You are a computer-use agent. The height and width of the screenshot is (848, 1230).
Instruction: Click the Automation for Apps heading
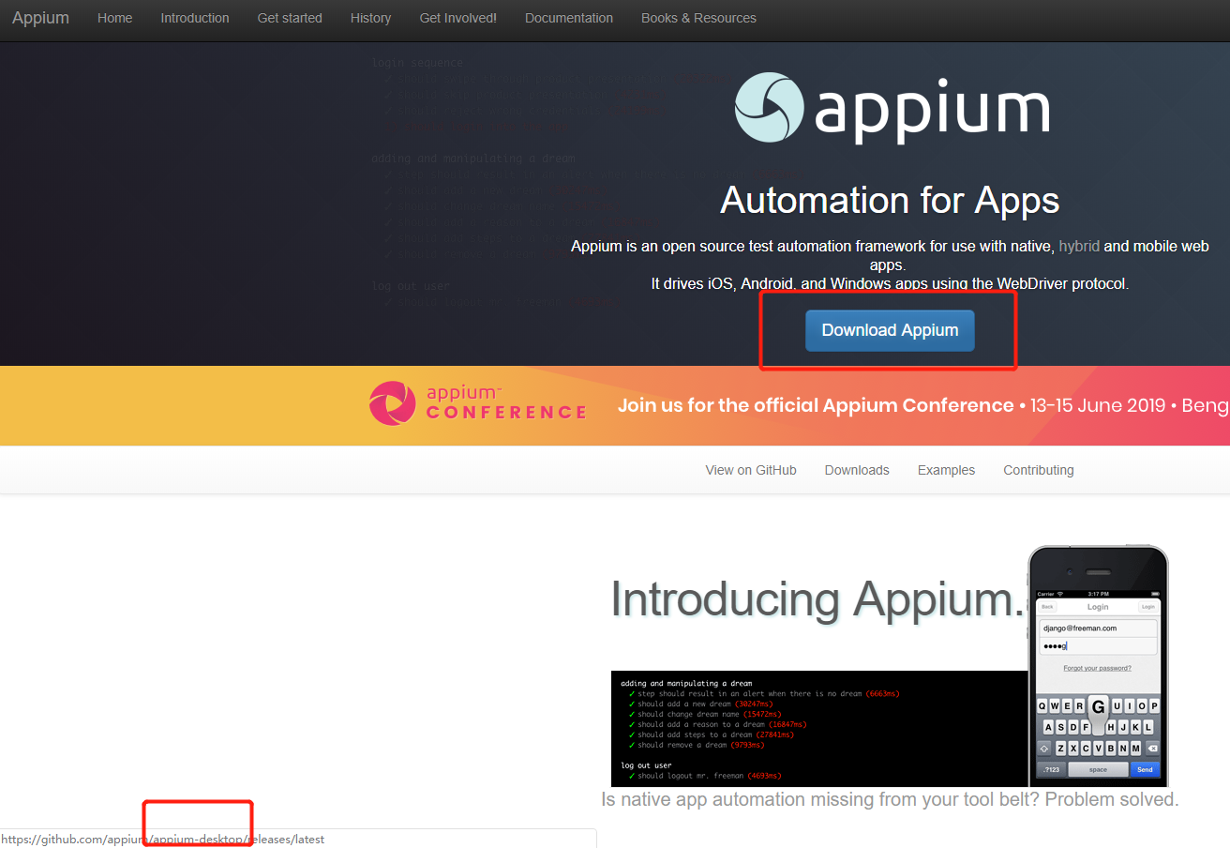click(x=890, y=200)
